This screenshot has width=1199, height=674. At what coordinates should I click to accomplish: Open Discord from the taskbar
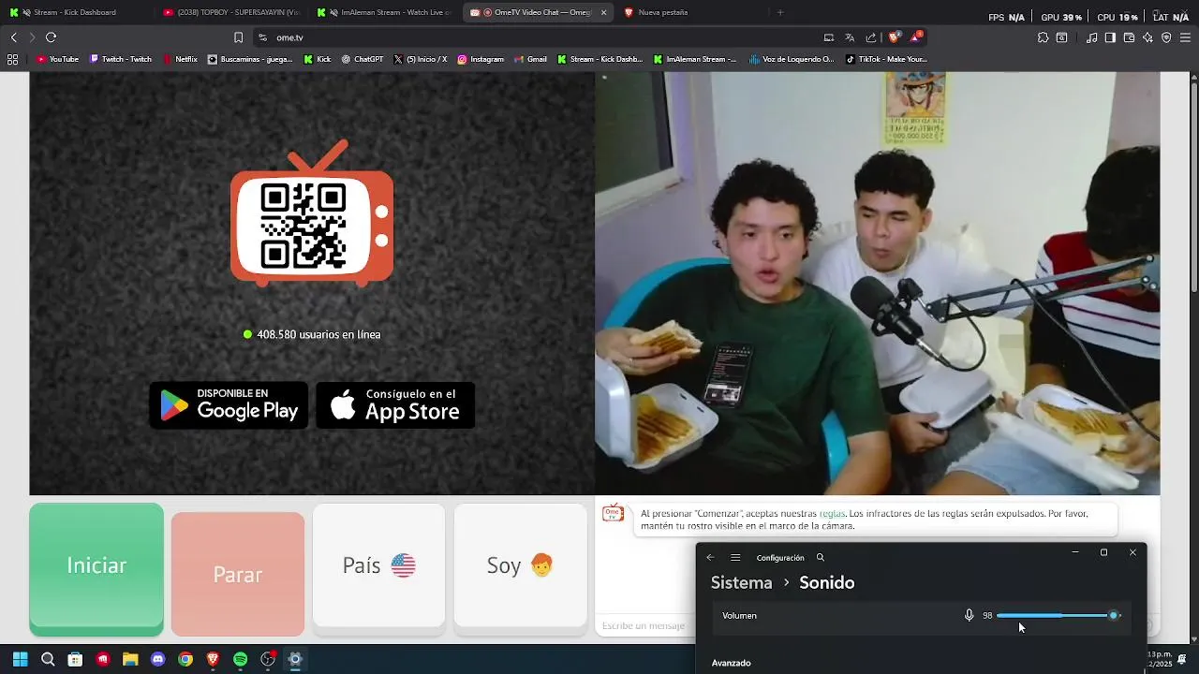pos(157,659)
